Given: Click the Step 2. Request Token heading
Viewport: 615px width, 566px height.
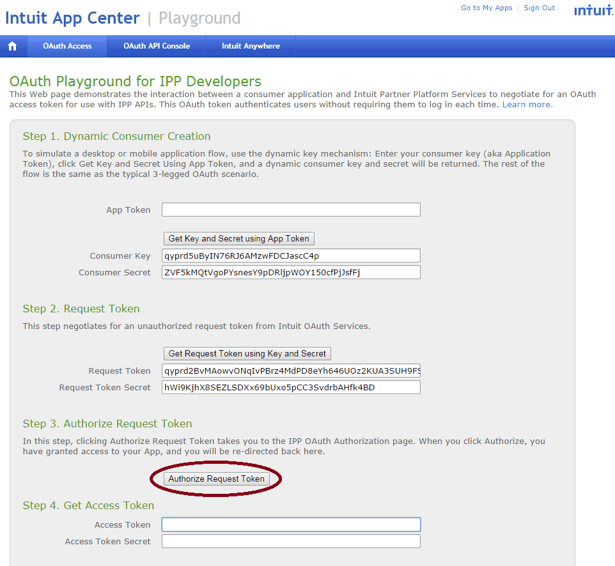Looking at the screenshot, I should click(x=81, y=309).
